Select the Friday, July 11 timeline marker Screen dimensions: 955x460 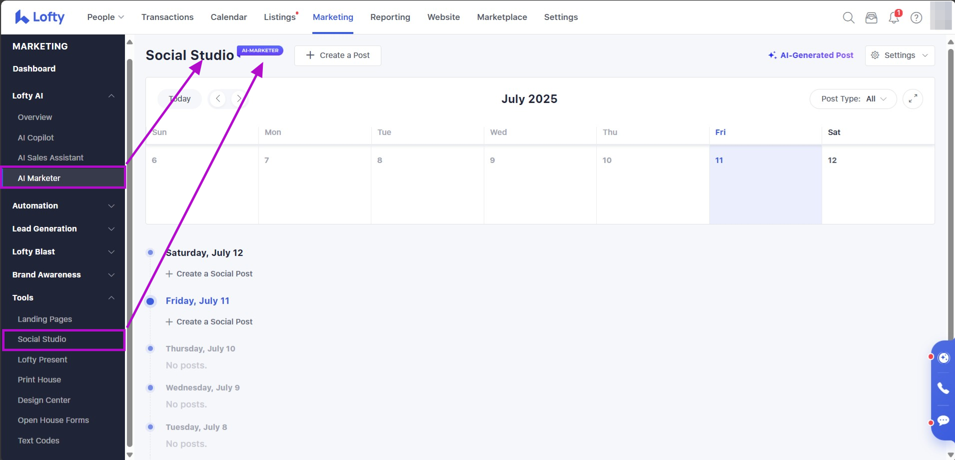coord(150,301)
